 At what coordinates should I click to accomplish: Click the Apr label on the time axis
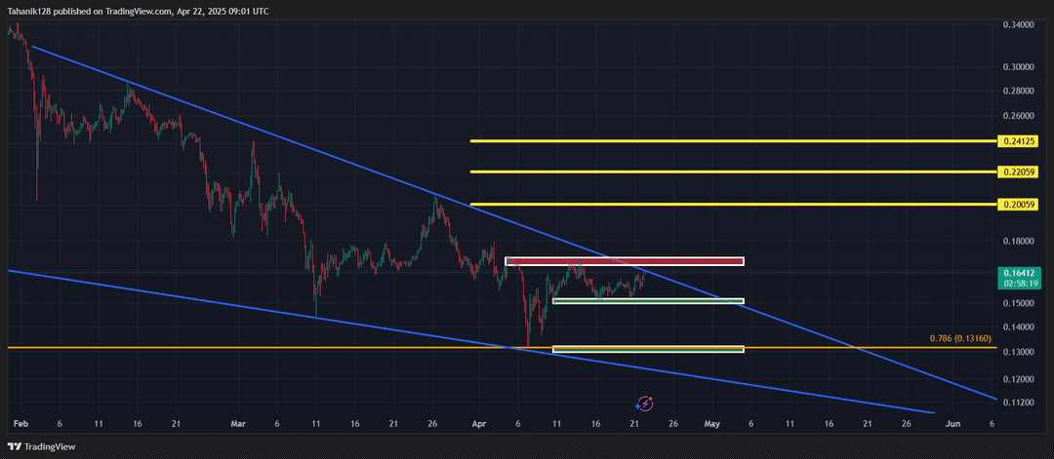click(477, 424)
